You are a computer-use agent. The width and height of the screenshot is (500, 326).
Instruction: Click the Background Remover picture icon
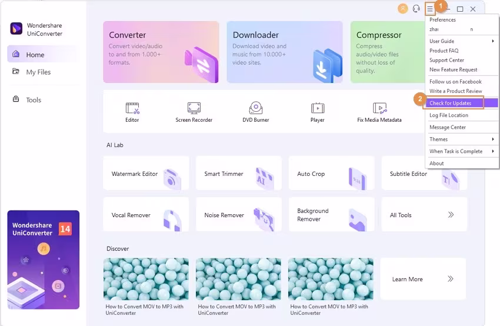358,219
